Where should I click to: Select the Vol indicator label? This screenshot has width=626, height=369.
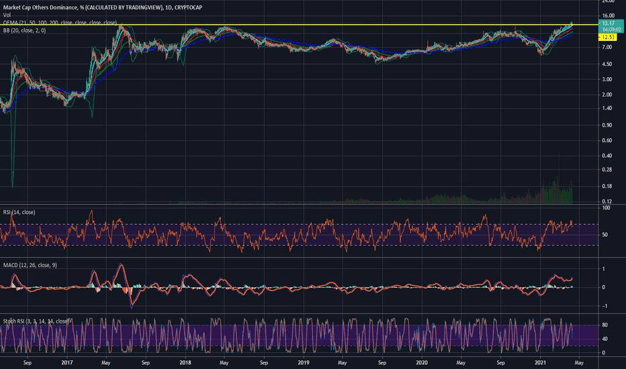[7, 15]
